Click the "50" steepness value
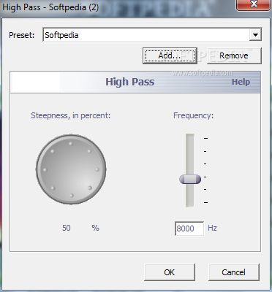 click(67, 228)
